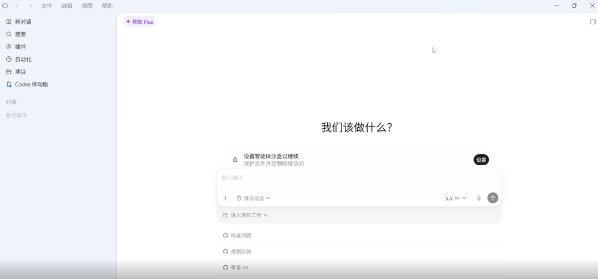Open the 文件 menu
This screenshot has width=598, height=279.
coord(47,6)
